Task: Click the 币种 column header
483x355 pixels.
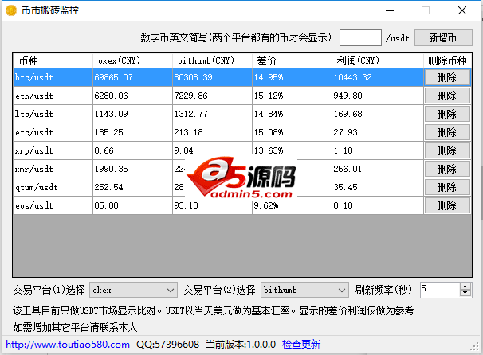Action: coord(53,60)
